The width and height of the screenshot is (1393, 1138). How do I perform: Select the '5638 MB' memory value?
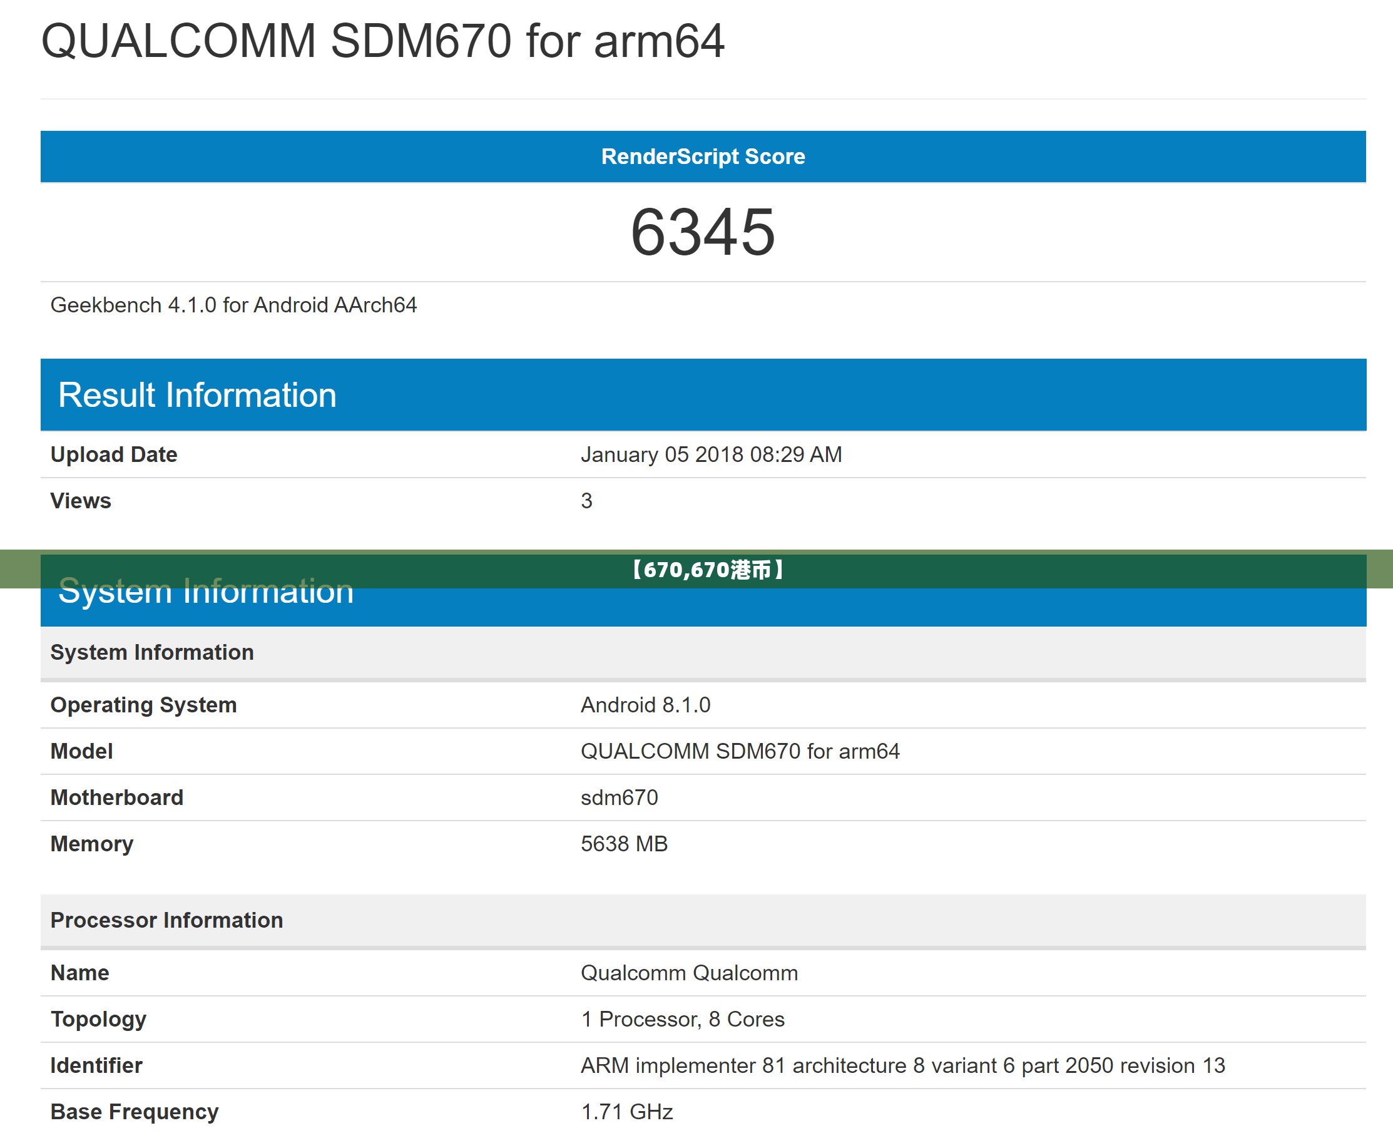[625, 844]
